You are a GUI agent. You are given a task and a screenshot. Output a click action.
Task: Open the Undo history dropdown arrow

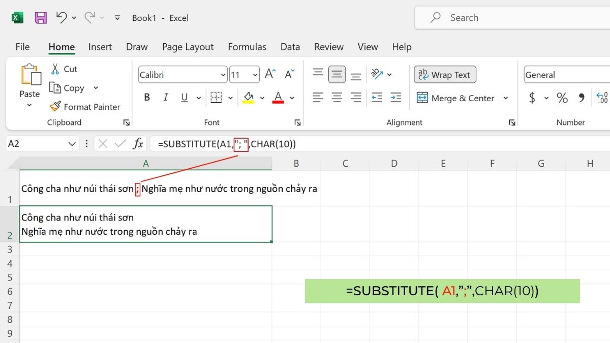pyautogui.click(x=74, y=18)
